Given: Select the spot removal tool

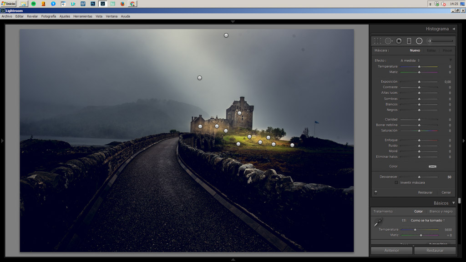Looking at the screenshot, I should pyautogui.click(x=388, y=41).
